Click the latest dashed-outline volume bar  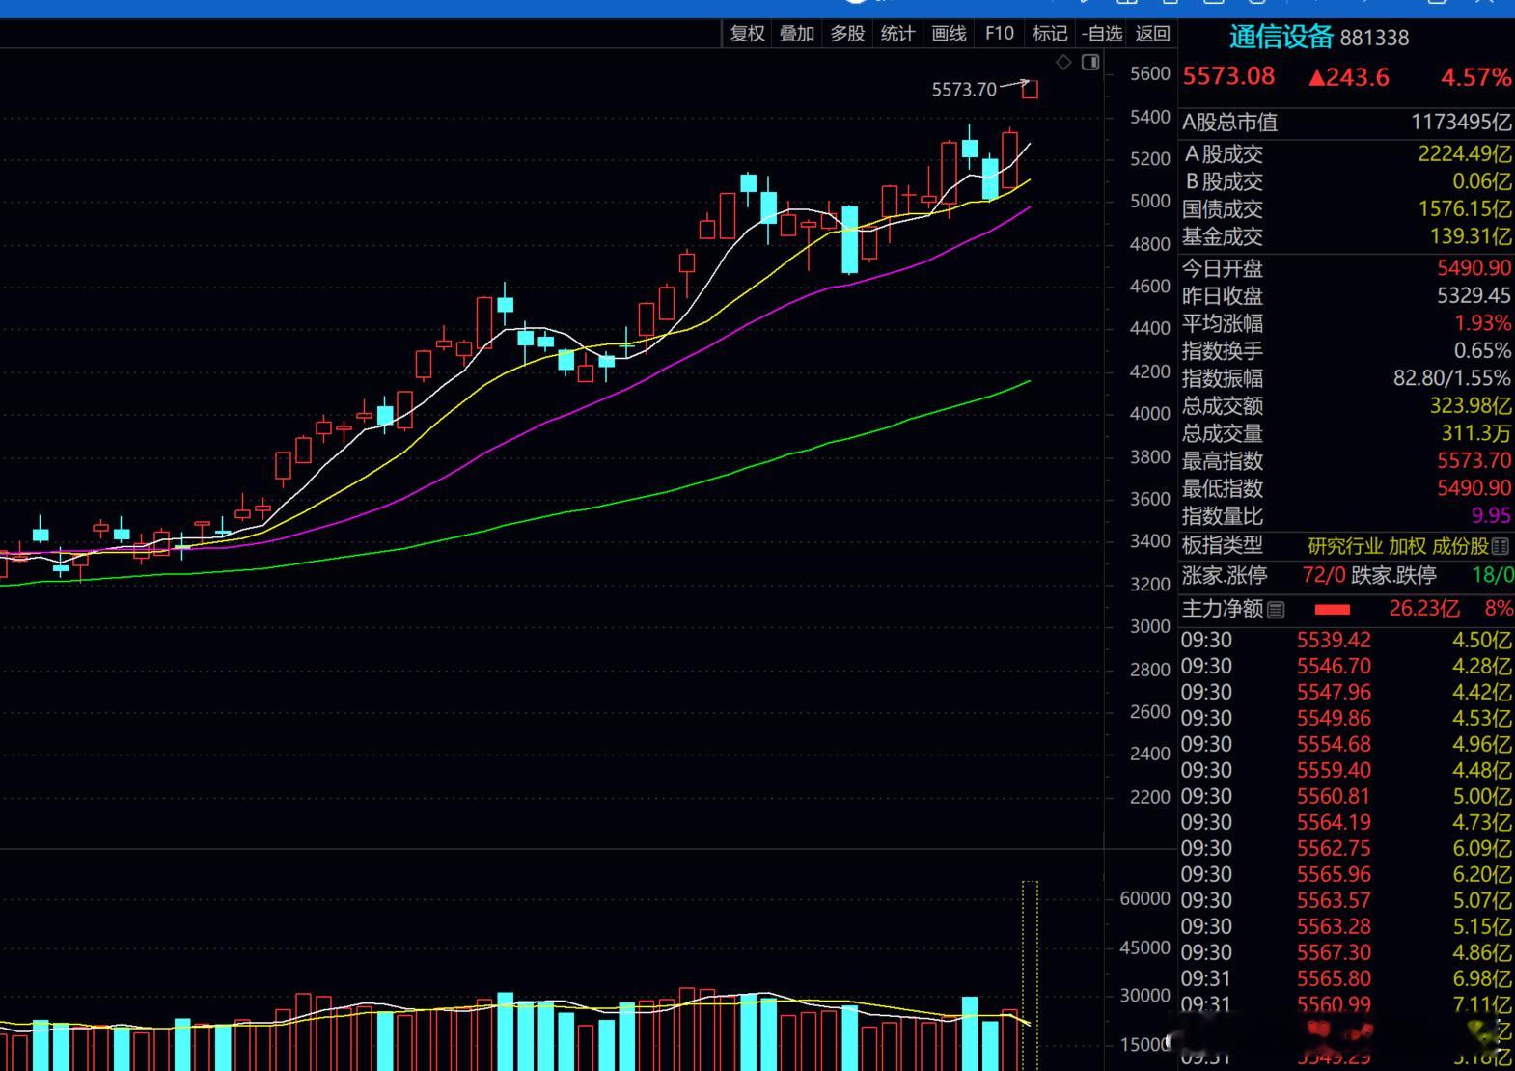point(1031,975)
